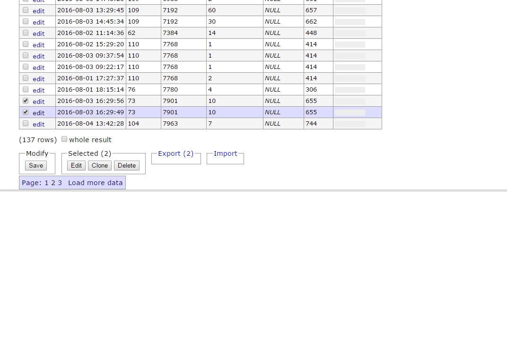The image size is (507, 340).
Task: Open edit link for row 2016-08-02 15:29:20
Action: (x=38, y=45)
